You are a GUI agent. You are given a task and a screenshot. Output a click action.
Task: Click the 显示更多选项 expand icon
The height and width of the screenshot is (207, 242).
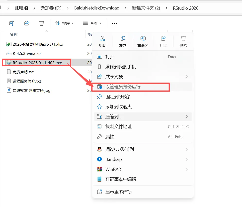click(x=99, y=192)
